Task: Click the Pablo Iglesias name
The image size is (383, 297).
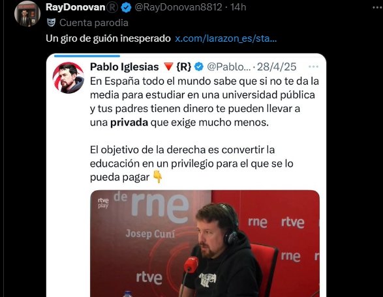Action: (125, 67)
